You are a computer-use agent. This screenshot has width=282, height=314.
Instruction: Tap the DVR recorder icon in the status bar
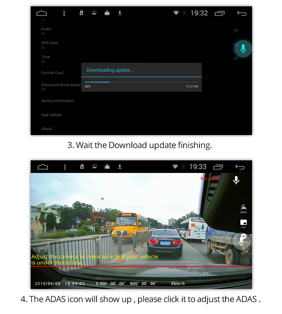point(81,13)
